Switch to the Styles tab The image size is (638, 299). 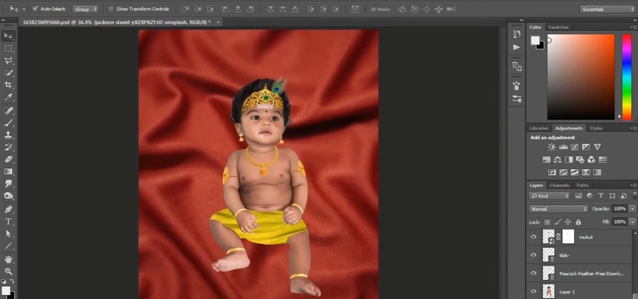pyautogui.click(x=596, y=128)
